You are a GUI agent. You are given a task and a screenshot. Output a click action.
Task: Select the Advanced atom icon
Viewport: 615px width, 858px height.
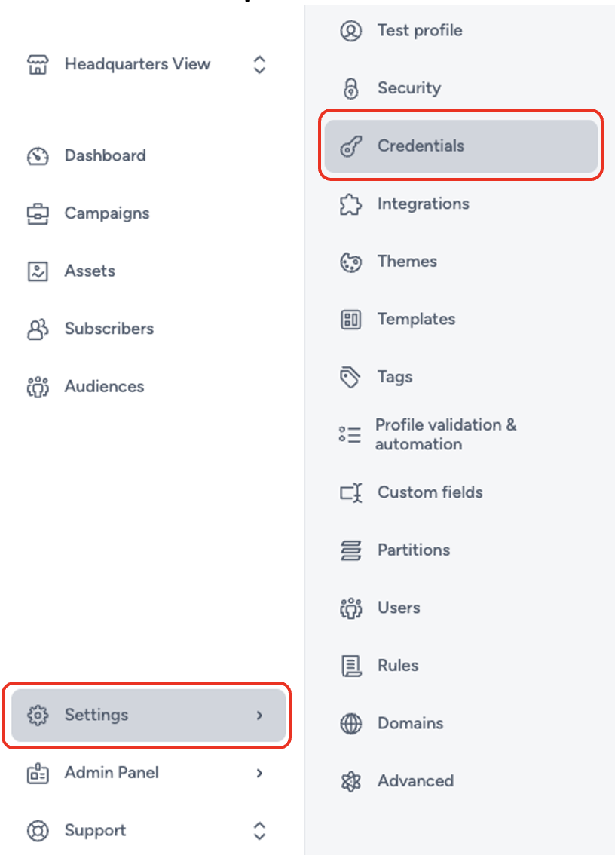(351, 780)
